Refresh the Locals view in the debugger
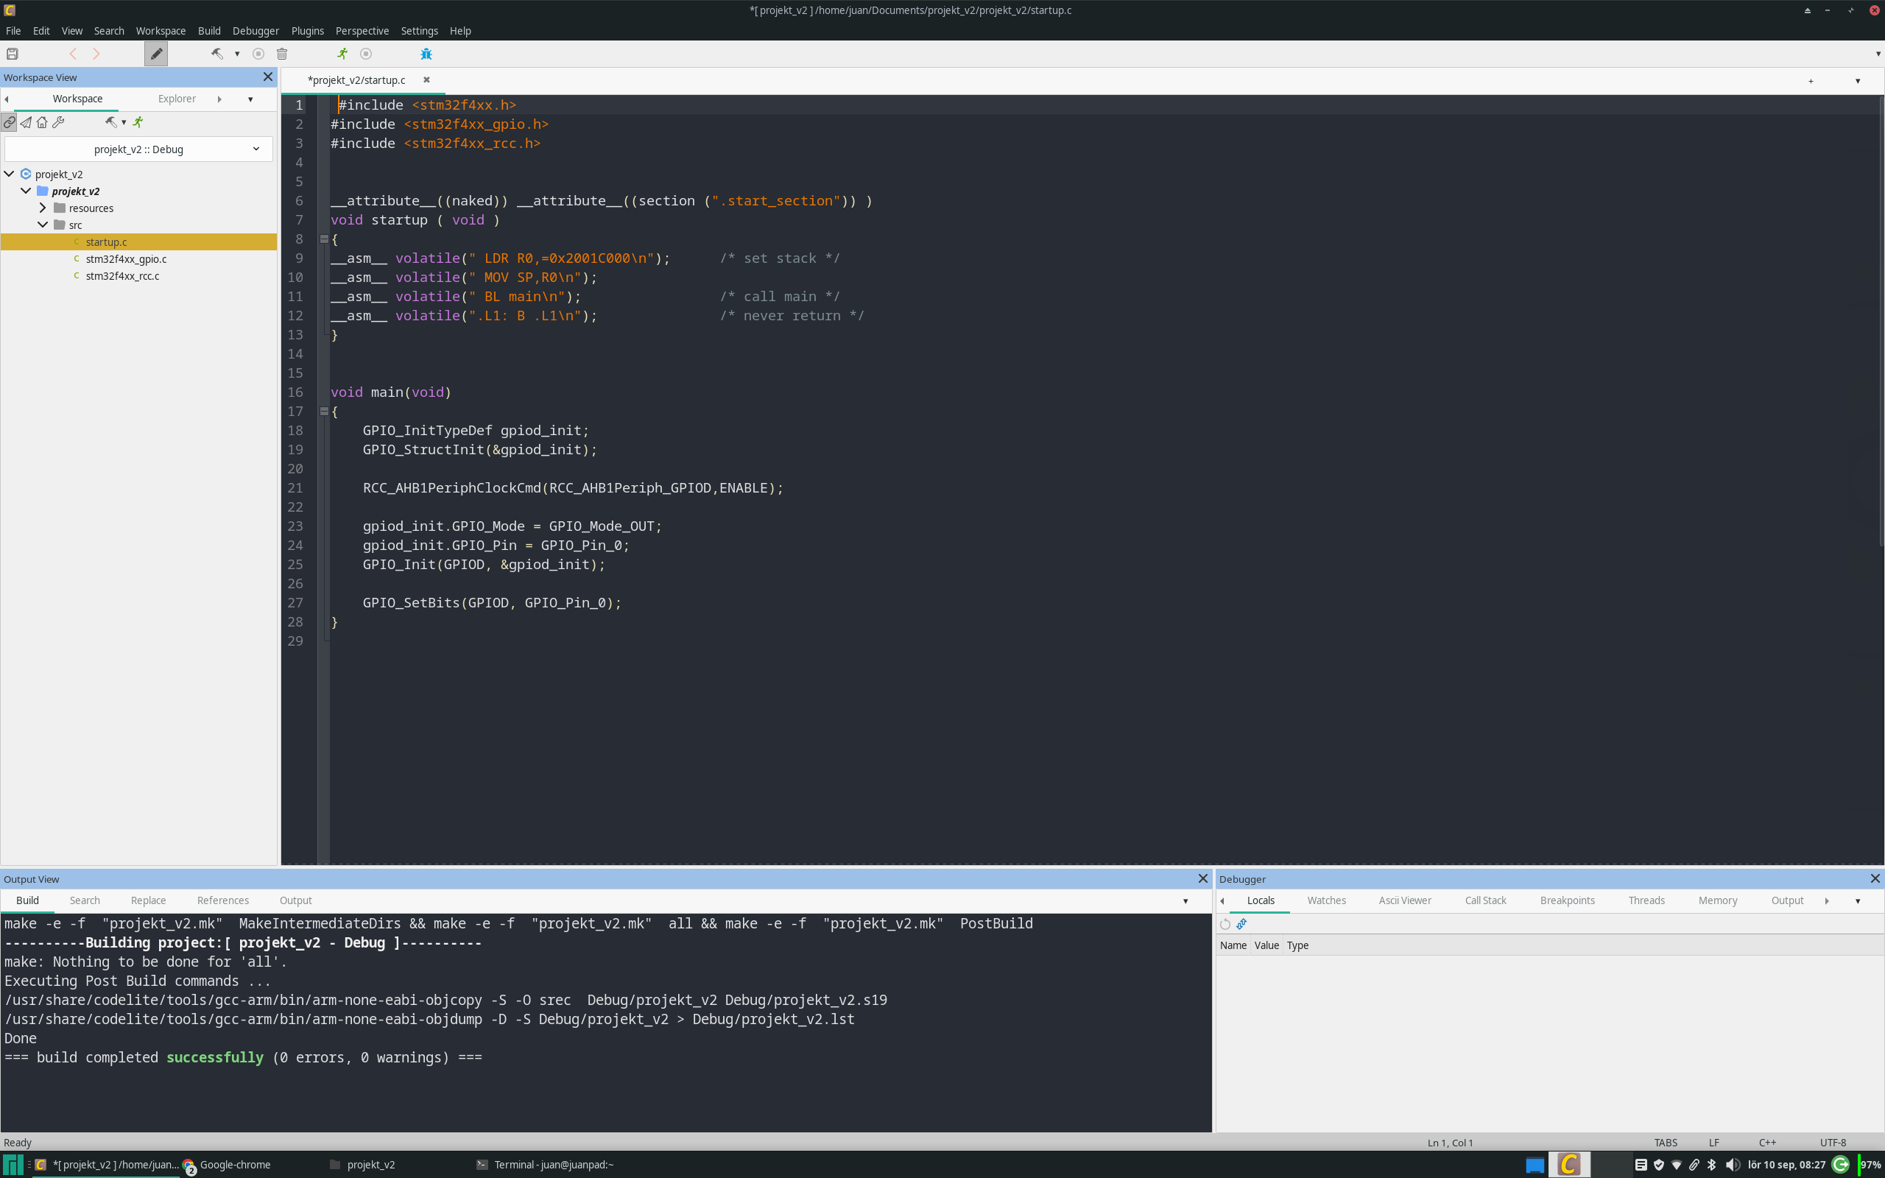The image size is (1885, 1178). tap(1224, 924)
